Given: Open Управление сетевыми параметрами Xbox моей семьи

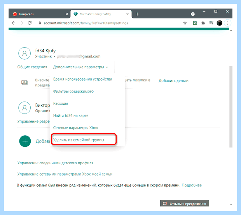Looking at the screenshot, I should (65, 174).
